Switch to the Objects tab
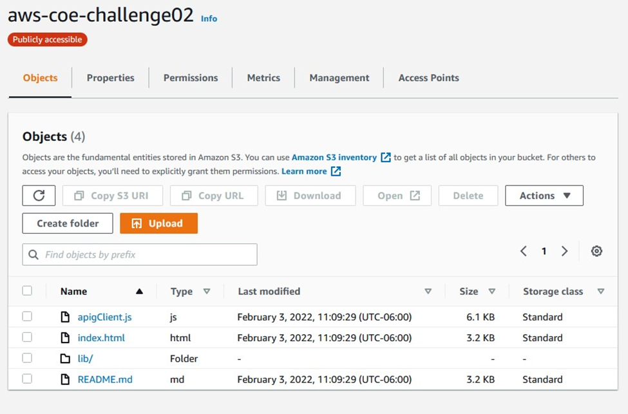The width and height of the screenshot is (628, 414). [40, 78]
